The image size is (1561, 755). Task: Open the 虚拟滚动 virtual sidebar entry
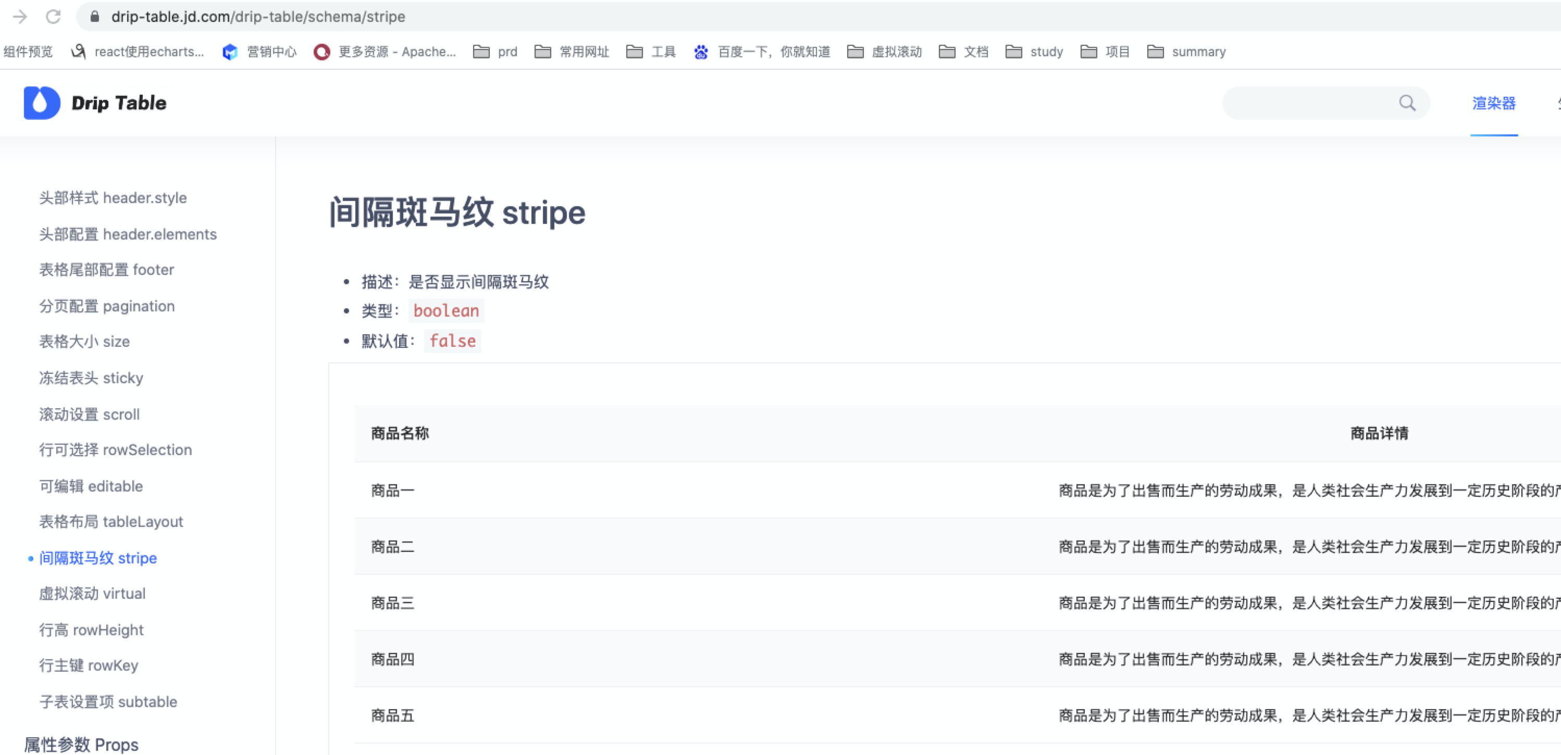coord(92,594)
